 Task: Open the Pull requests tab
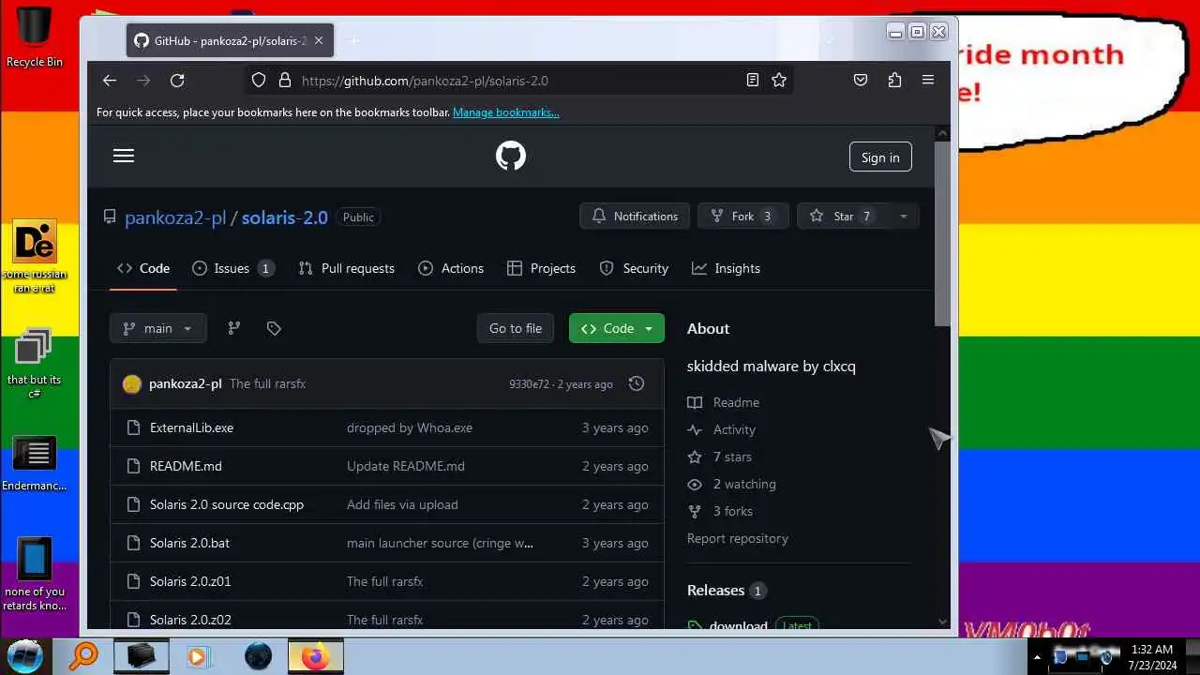pos(346,268)
